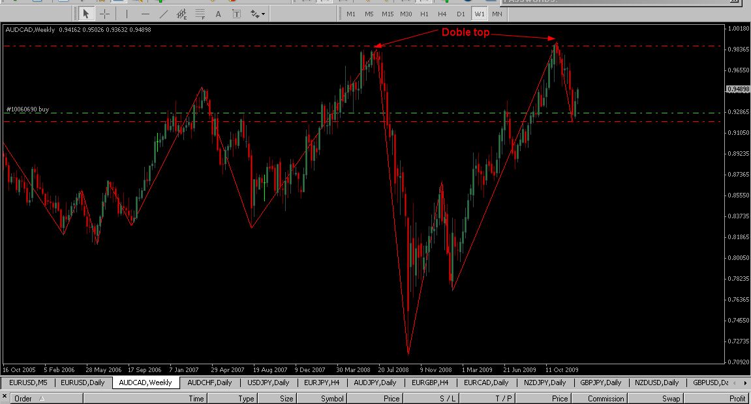The image size is (751, 404).
Task: Select the cursor arrow tool
Action: click(85, 14)
